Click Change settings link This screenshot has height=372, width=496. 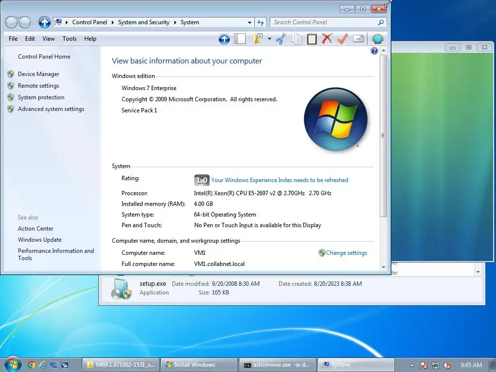(346, 253)
